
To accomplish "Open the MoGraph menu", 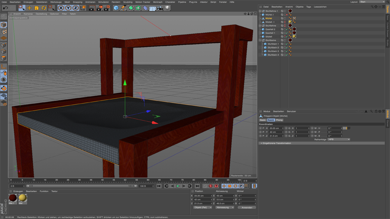I will coord(158,2).
